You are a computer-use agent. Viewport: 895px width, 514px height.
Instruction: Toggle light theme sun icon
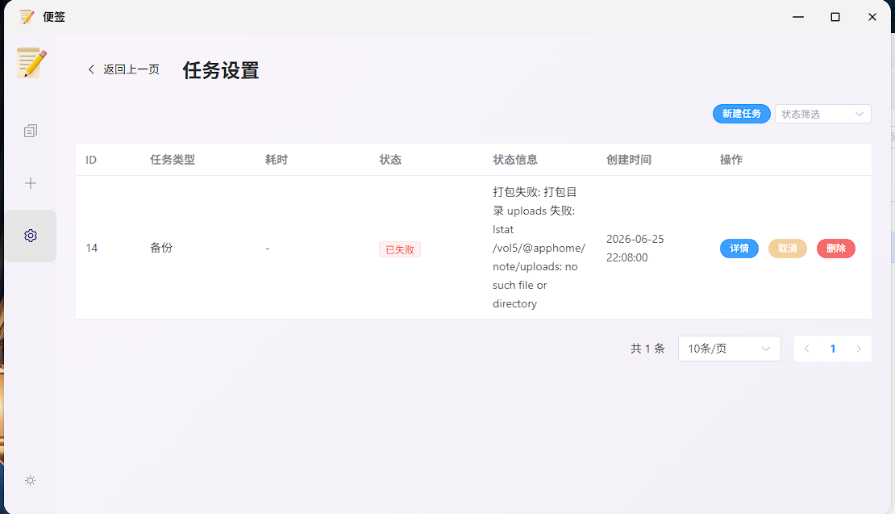(x=31, y=481)
